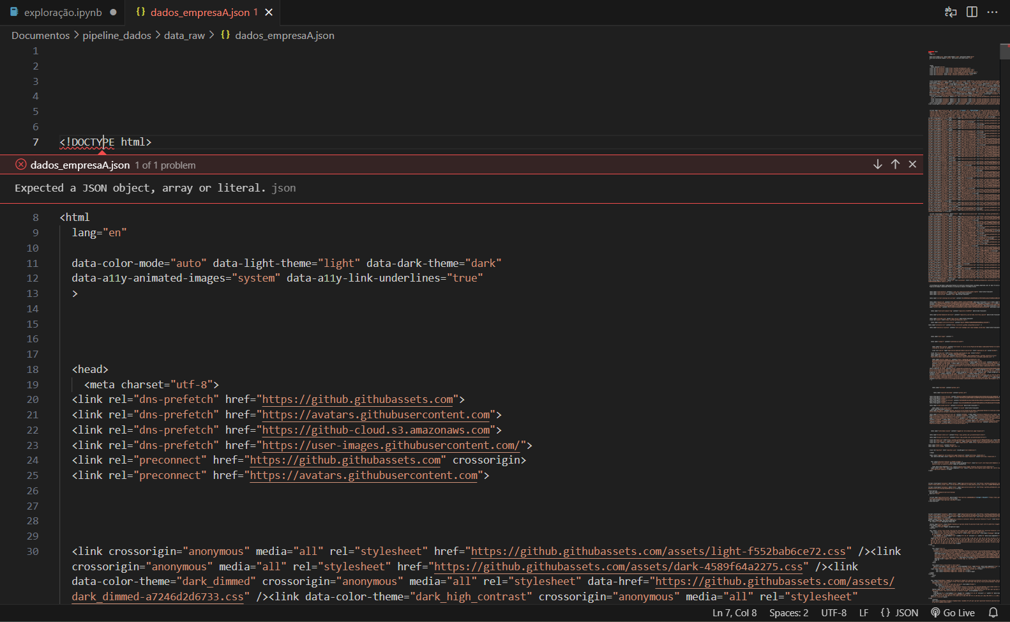Close the dados_empresaA.json tab
Image resolution: width=1010 pixels, height=622 pixels.
pyautogui.click(x=269, y=12)
